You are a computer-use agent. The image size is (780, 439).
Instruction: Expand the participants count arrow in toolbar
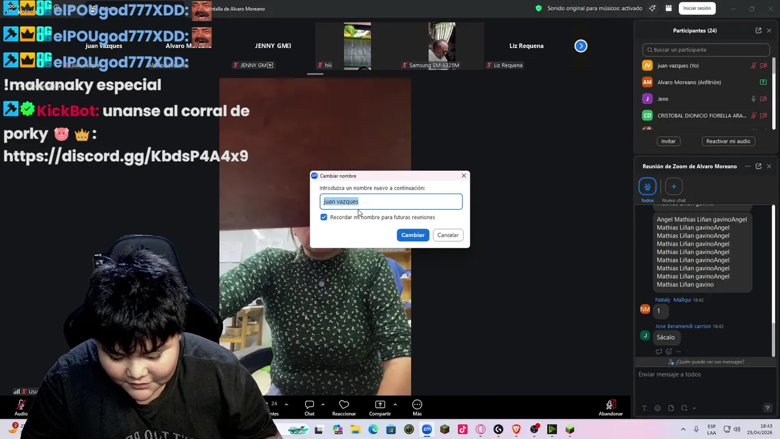click(286, 404)
